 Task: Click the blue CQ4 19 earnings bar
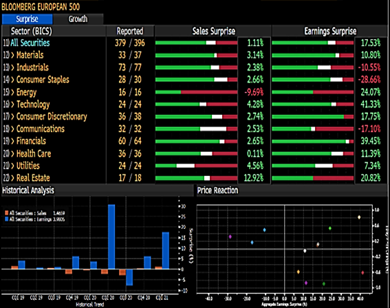(76, 263)
